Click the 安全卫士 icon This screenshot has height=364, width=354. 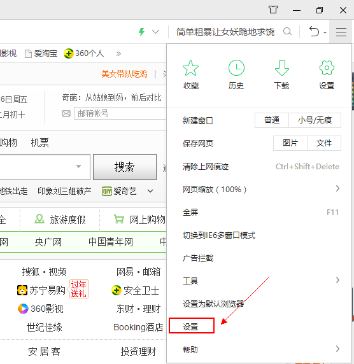point(117,290)
